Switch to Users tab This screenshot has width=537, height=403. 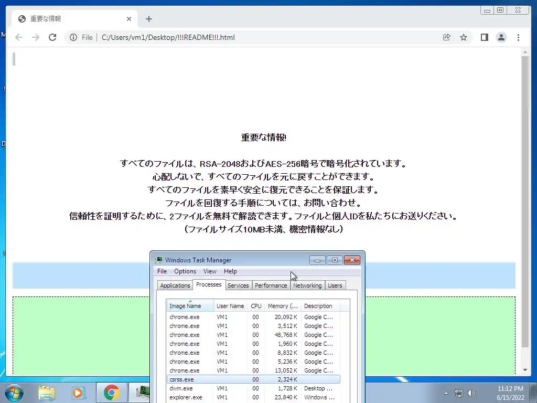(335, 285)
